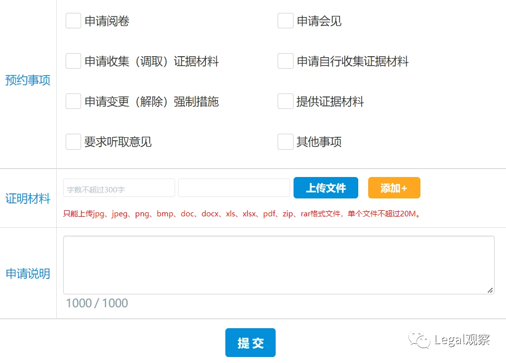
Task: Check the 申请变更（解除）强制措施 box
Action: (x=73, y=101)
